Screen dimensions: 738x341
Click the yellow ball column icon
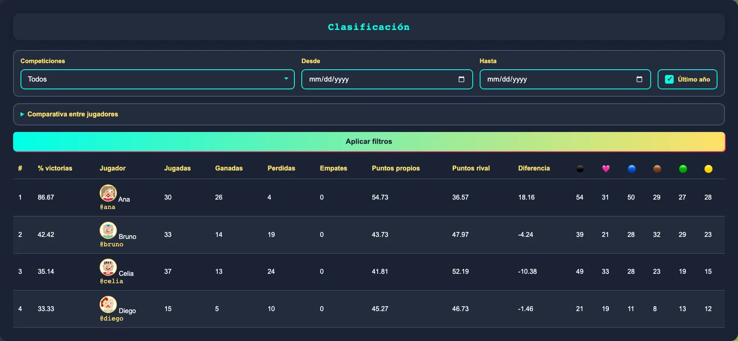708,169
